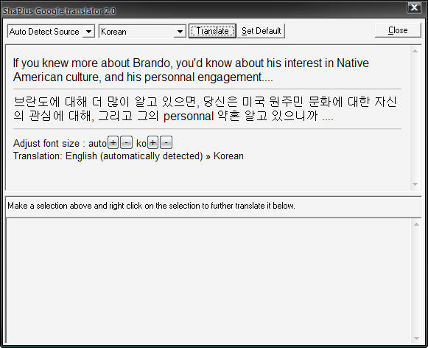
Task: Click the lower pane scroll up arrow
Action: point(416,224)
